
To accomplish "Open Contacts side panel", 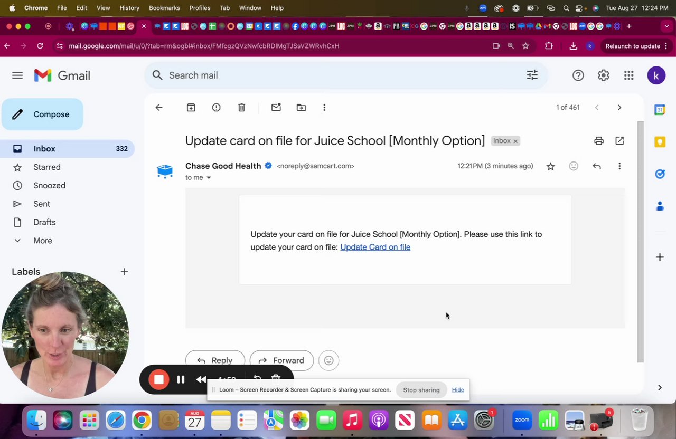I will click(x=660, y=206).
